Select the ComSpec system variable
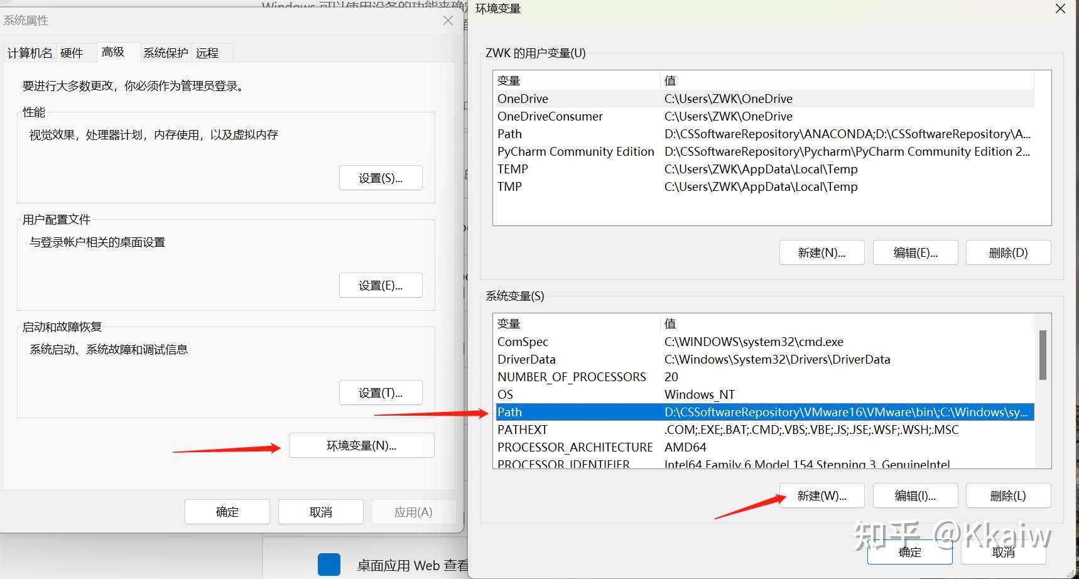The height and width of the screenshot is (579, 1079). [x=764, y=342]
